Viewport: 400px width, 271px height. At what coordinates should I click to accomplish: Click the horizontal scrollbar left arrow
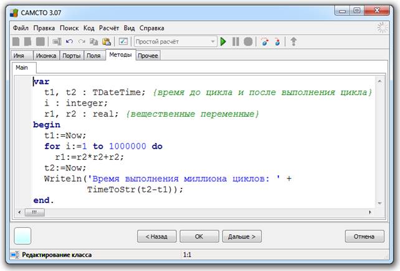[20, 212]
